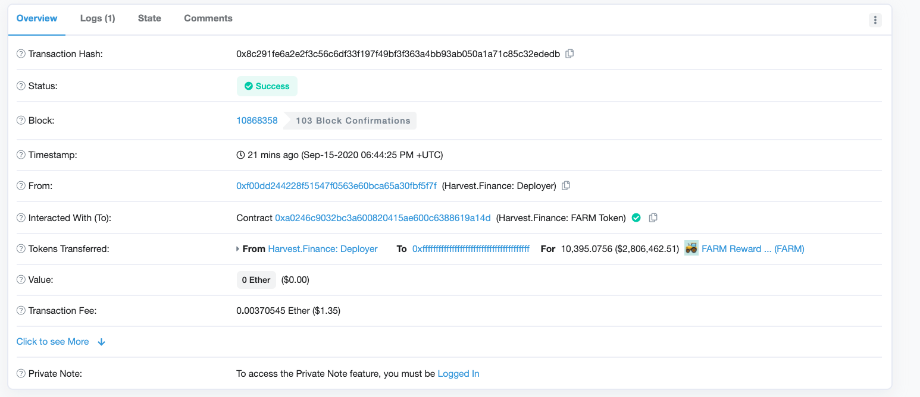Copy the From address to clipboard
920x397 pixels.
566,185
